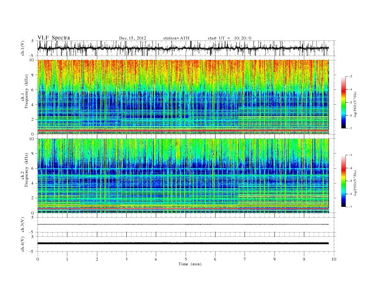The image size is (376, 291).
Task: Click the ch.2 spectrogram panel
Action: [x=183, y=176]
